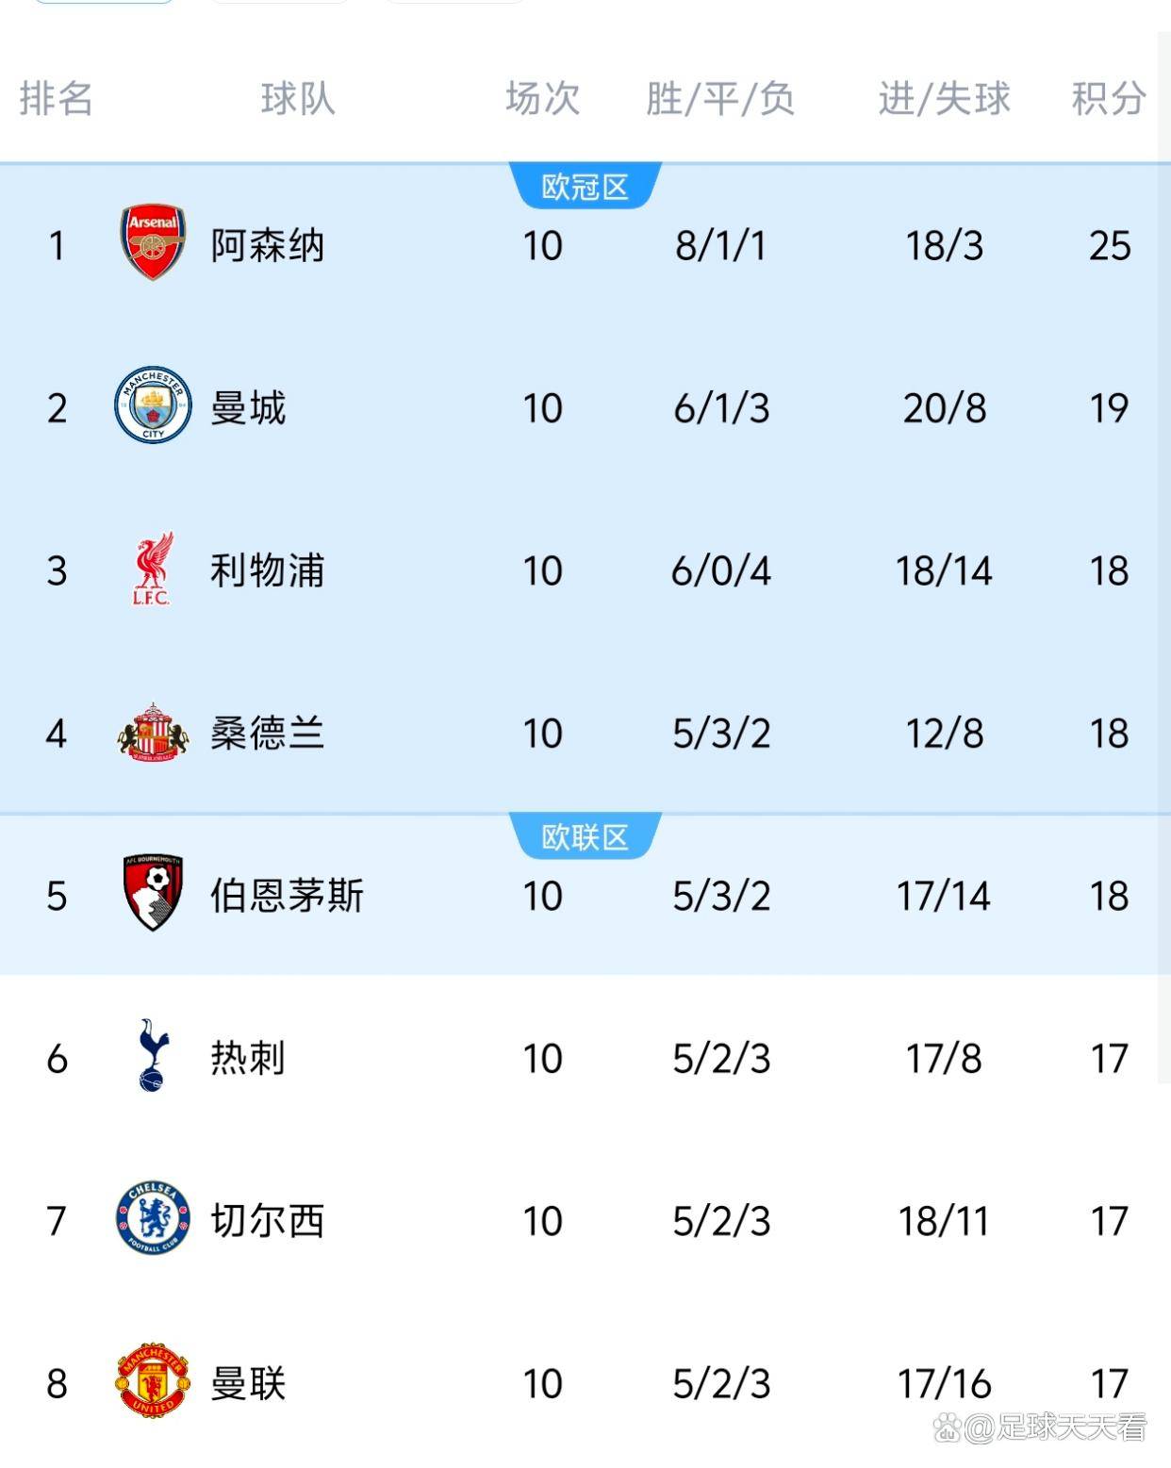Open team name 阿森纳

pos(268,245)
